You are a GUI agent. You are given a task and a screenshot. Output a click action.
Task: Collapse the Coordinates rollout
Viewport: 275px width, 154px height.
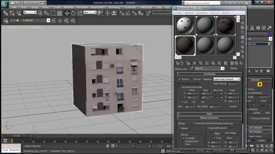pyautogui.click(x=209, y=74)
